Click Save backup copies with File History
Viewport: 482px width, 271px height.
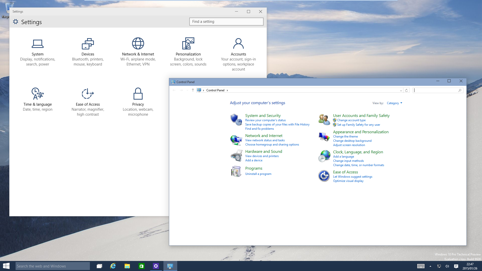[x=277, y=124]
